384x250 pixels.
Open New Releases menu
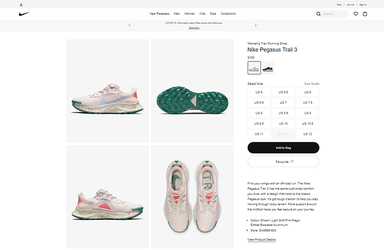pos(159,14)
